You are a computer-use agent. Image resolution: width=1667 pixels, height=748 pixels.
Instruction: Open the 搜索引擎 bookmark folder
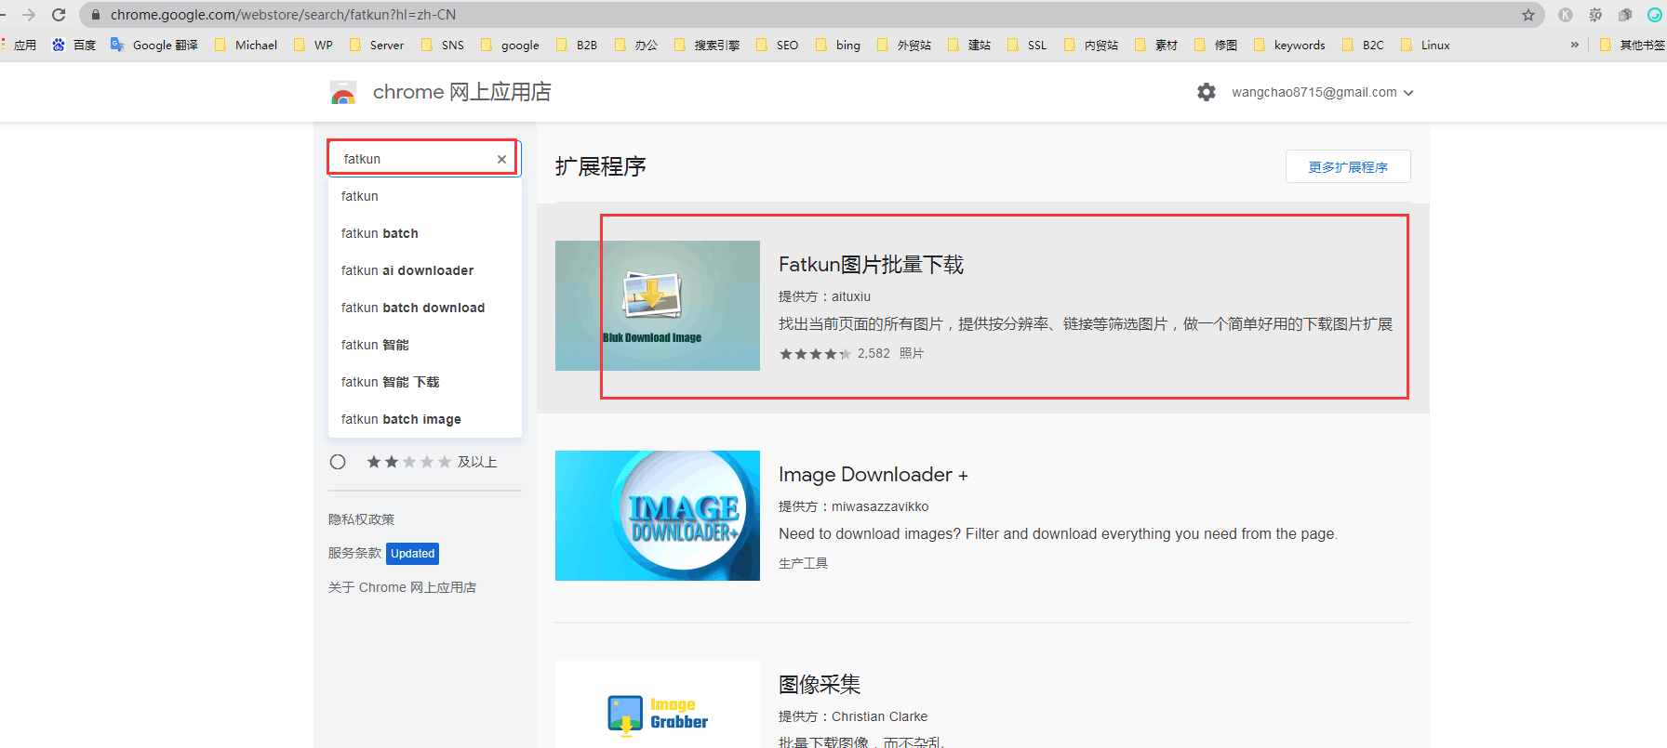pyautogui.click(x=707, y=45)
